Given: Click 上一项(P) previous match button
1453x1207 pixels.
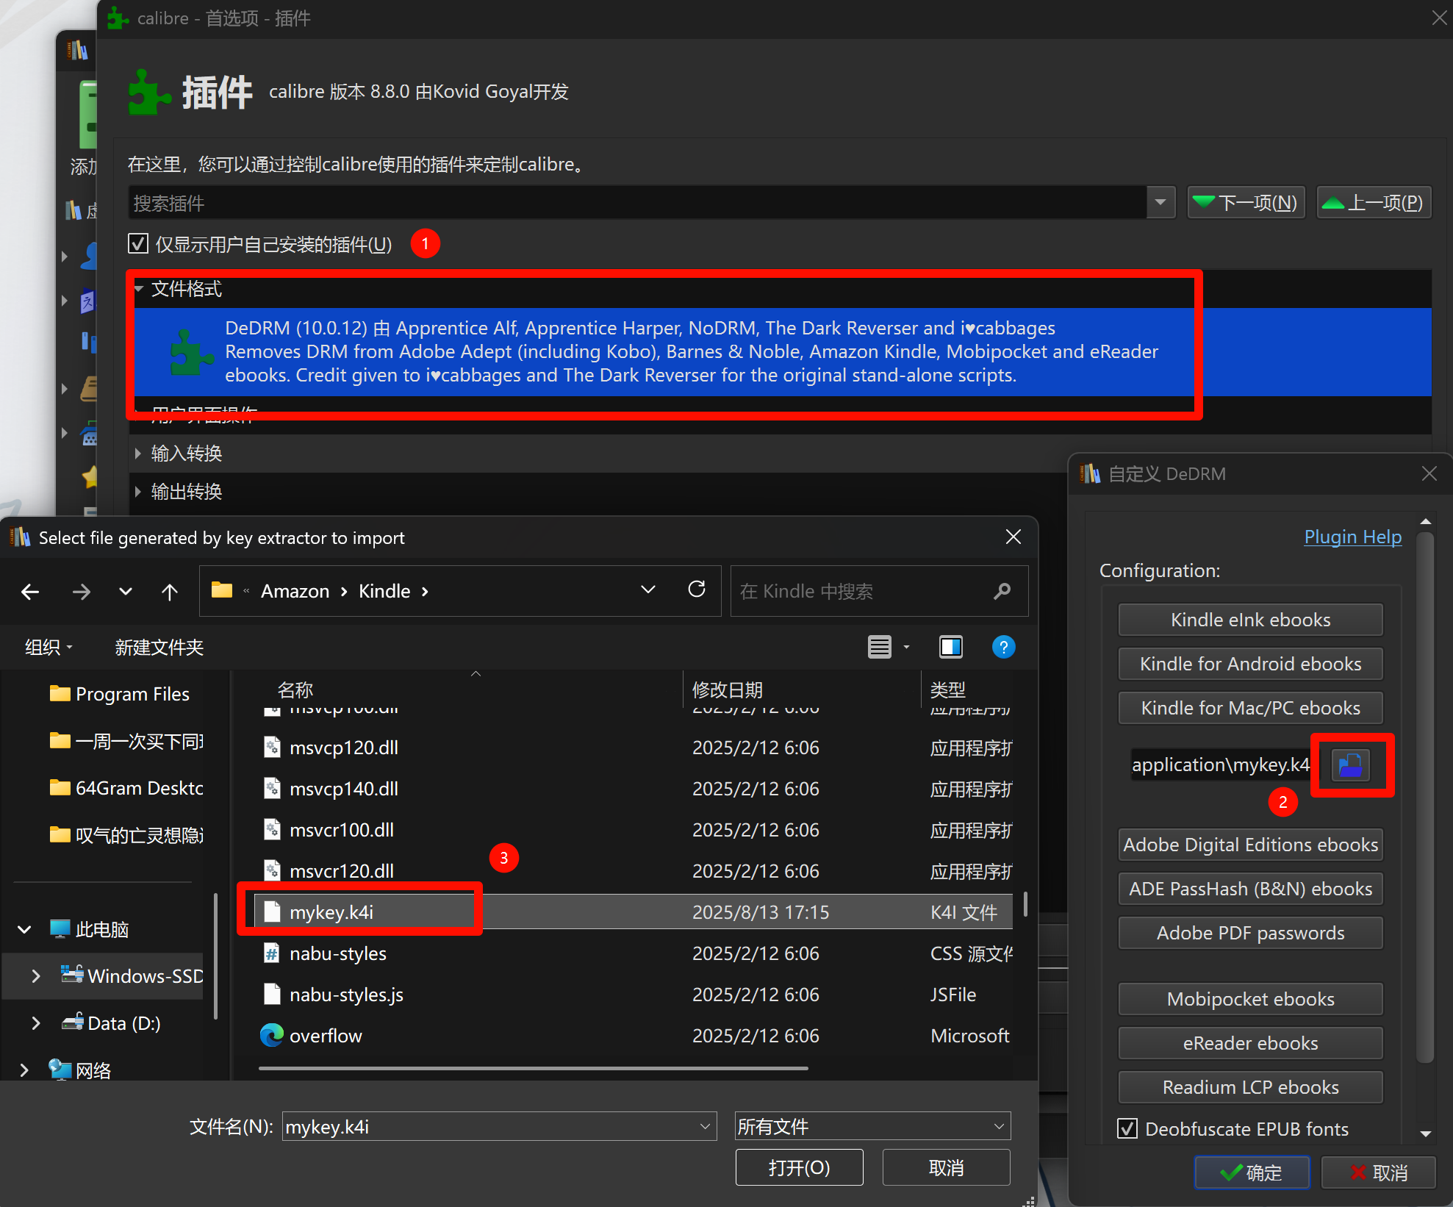Looking at the screenshot, I should pos(1374,202).
